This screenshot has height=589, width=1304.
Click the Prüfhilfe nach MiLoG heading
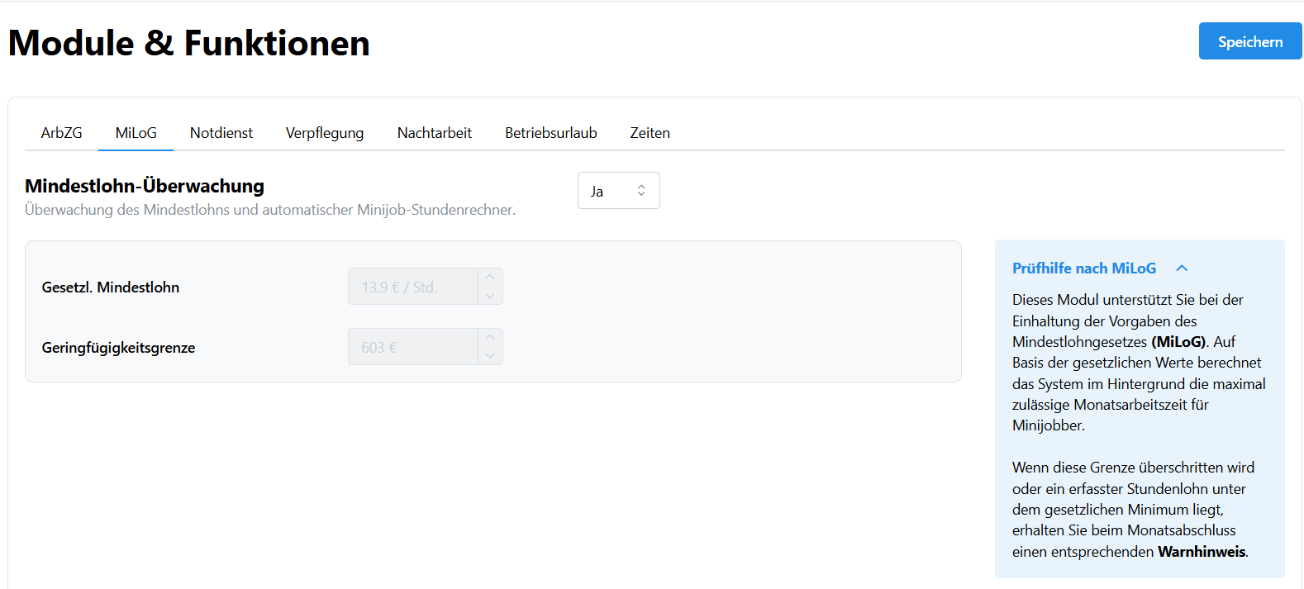pos(1084,268)
